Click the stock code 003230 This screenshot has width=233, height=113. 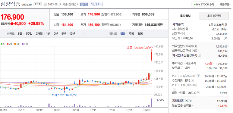[27, 5]
